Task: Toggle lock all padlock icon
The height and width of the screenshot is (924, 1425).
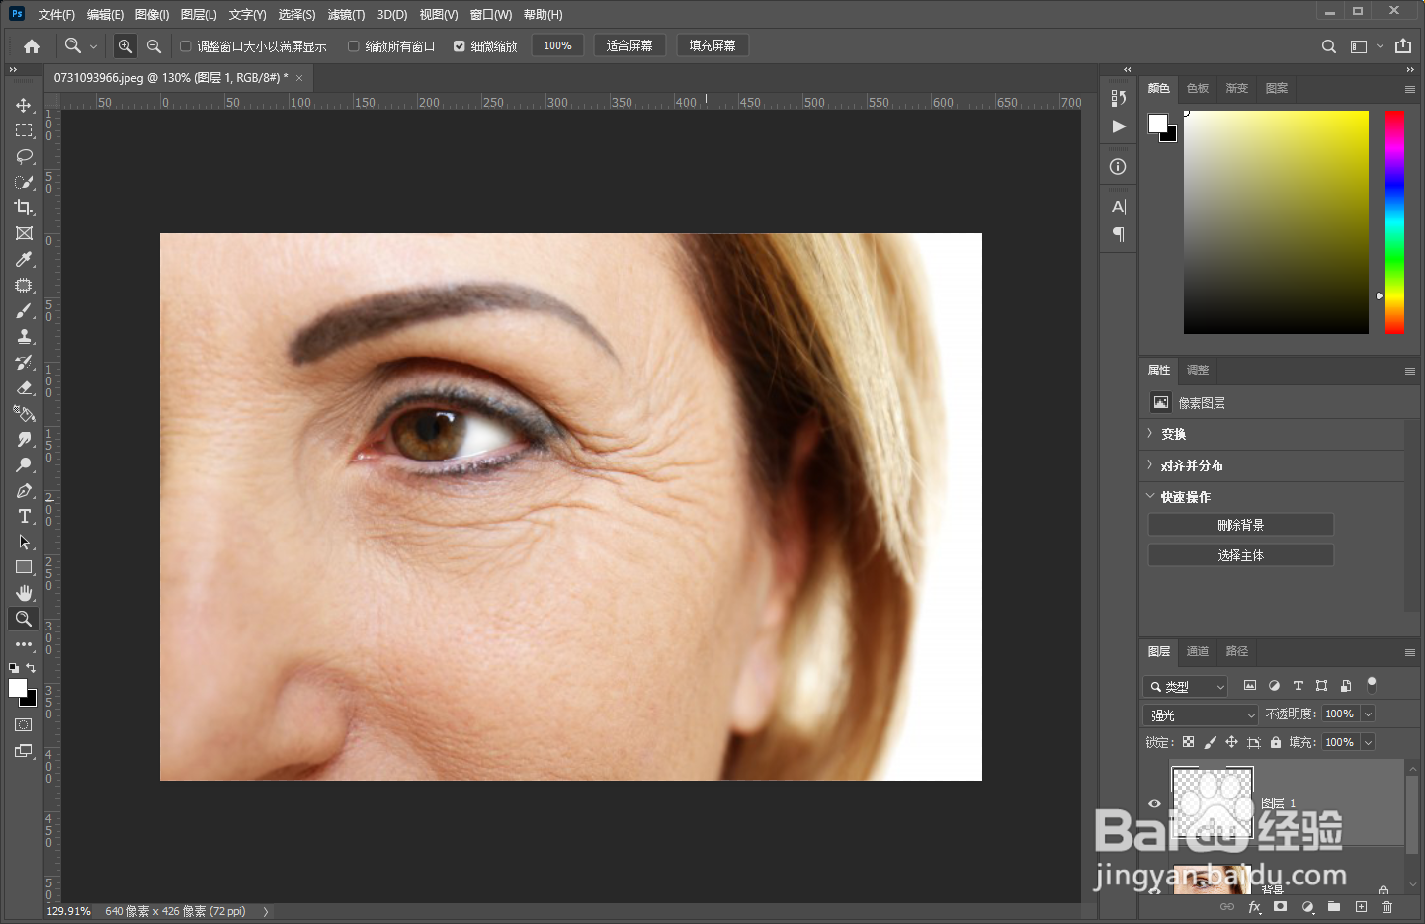Action: click(1276, 742)
